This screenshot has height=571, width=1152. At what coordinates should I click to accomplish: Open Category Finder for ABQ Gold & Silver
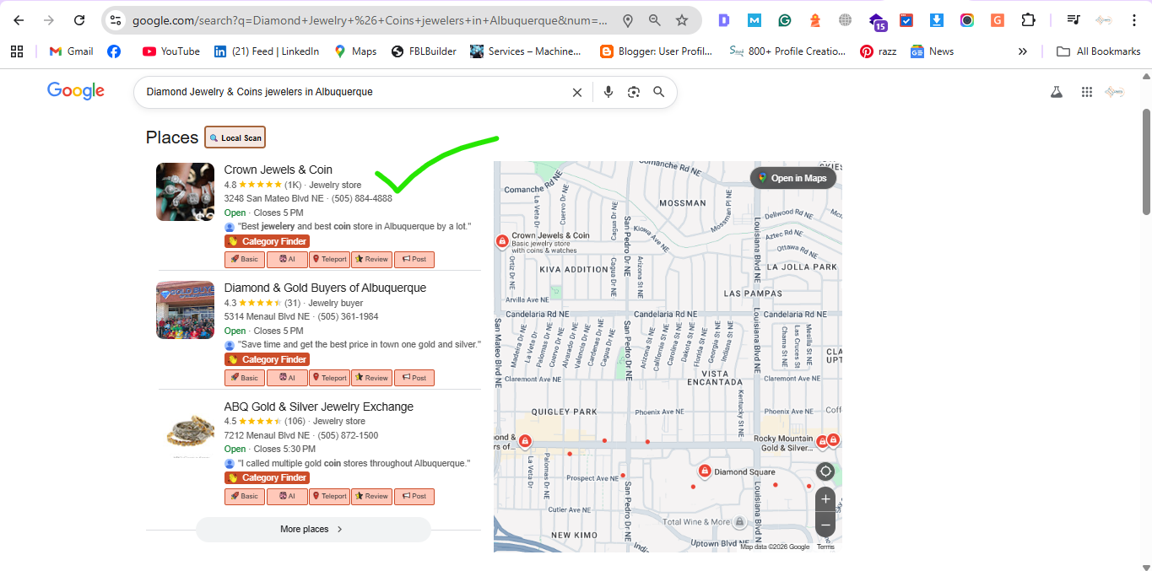[267, 477]
